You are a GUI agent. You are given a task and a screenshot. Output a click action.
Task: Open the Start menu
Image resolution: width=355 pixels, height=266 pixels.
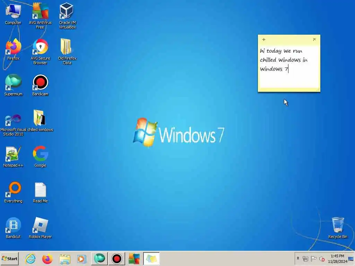[9, 258]
